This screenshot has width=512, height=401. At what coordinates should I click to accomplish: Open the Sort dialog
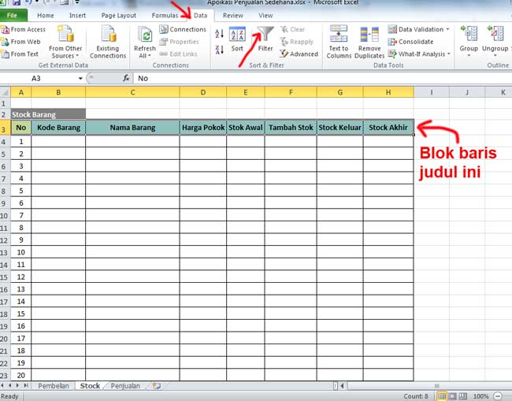pos(237,39)
